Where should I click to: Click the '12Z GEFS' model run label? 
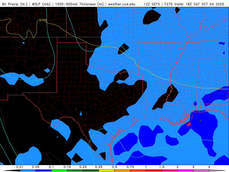pos(152,4)
